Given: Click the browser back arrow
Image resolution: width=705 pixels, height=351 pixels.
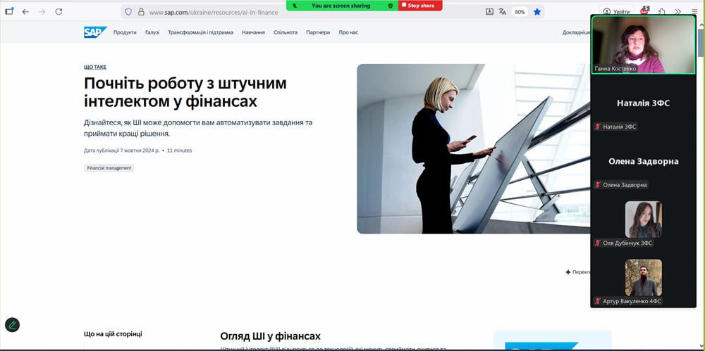Looking at the screenshot, I should 25,12.
